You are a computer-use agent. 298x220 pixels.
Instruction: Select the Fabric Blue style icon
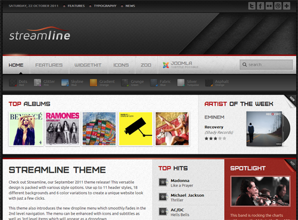tap(154, 82)
